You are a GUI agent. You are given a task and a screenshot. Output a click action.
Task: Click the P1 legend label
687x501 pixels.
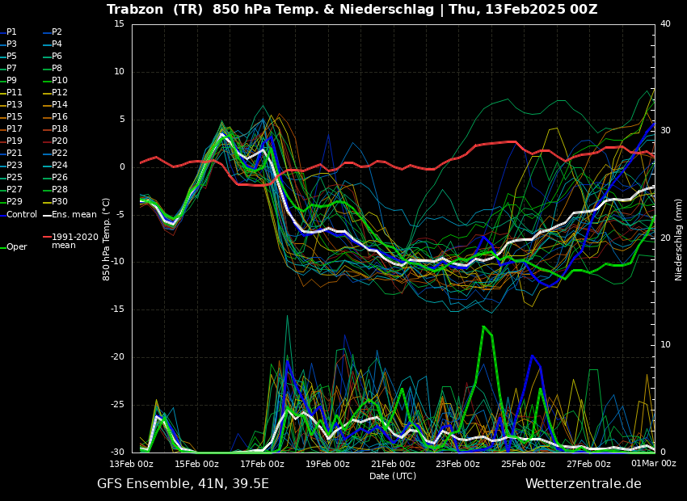[x=11, y=32]
